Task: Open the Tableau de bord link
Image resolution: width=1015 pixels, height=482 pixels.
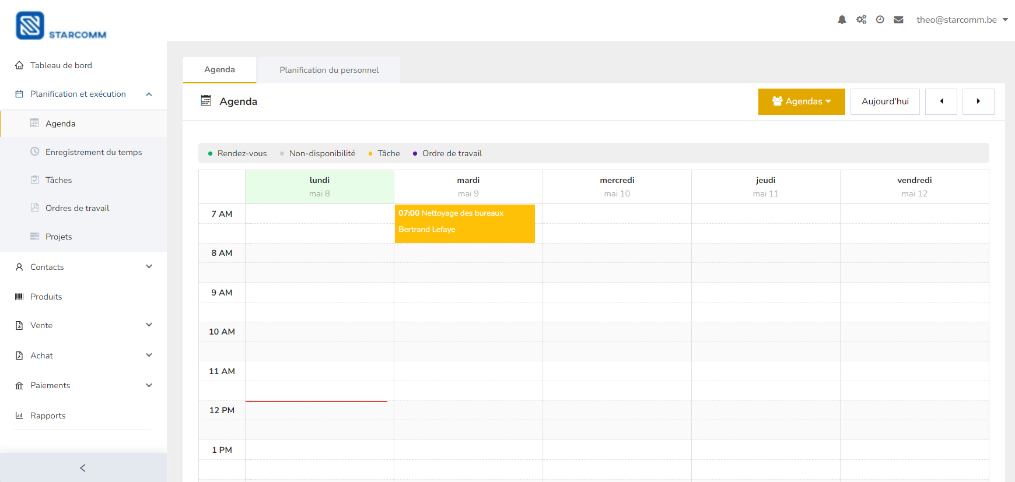Action: [x=61, y=65]
